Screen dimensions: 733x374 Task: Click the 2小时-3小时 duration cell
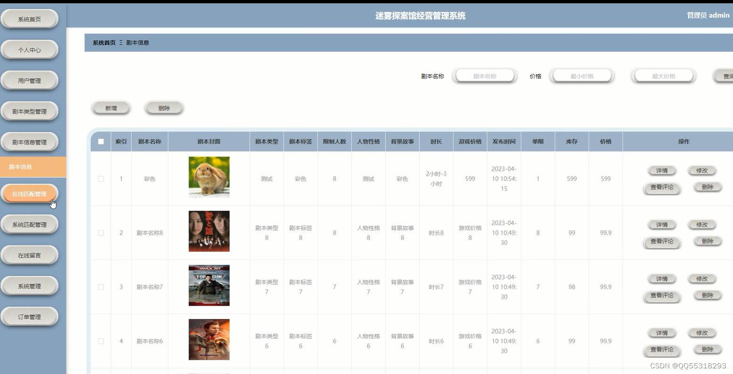436,179
